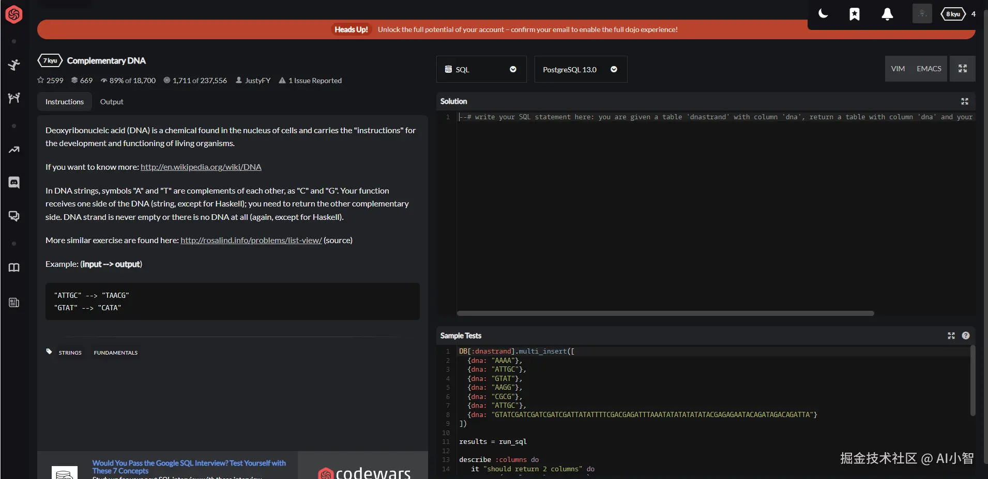
Task: Open the leaderboards trend icon in sidebar
Action: [x=14, y=150]
